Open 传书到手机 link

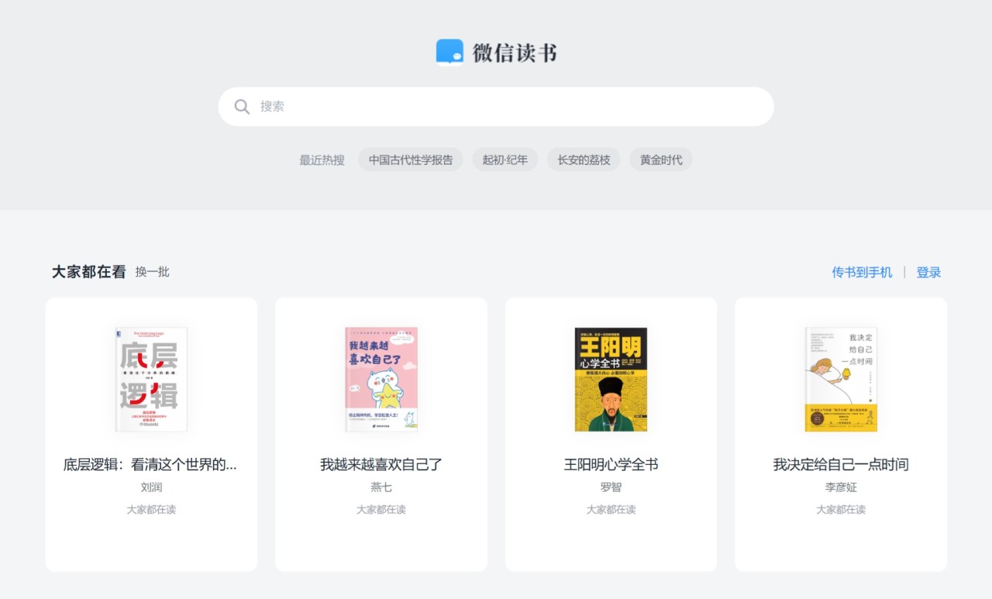point(862,272)
